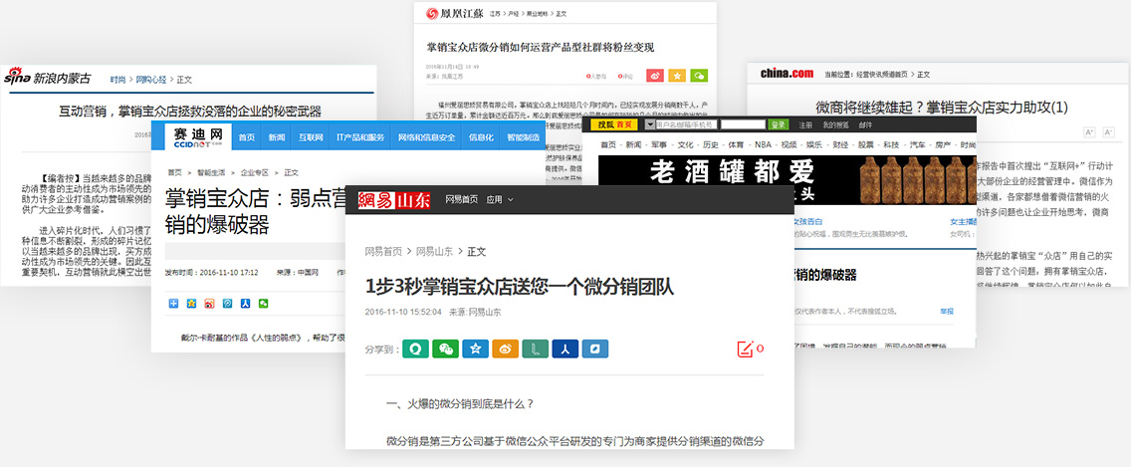The image size is (1131, 467).
Task: Expand the 应用 dropdown in NetEase header
Action: pyautogui.click(x=500, y=200)
